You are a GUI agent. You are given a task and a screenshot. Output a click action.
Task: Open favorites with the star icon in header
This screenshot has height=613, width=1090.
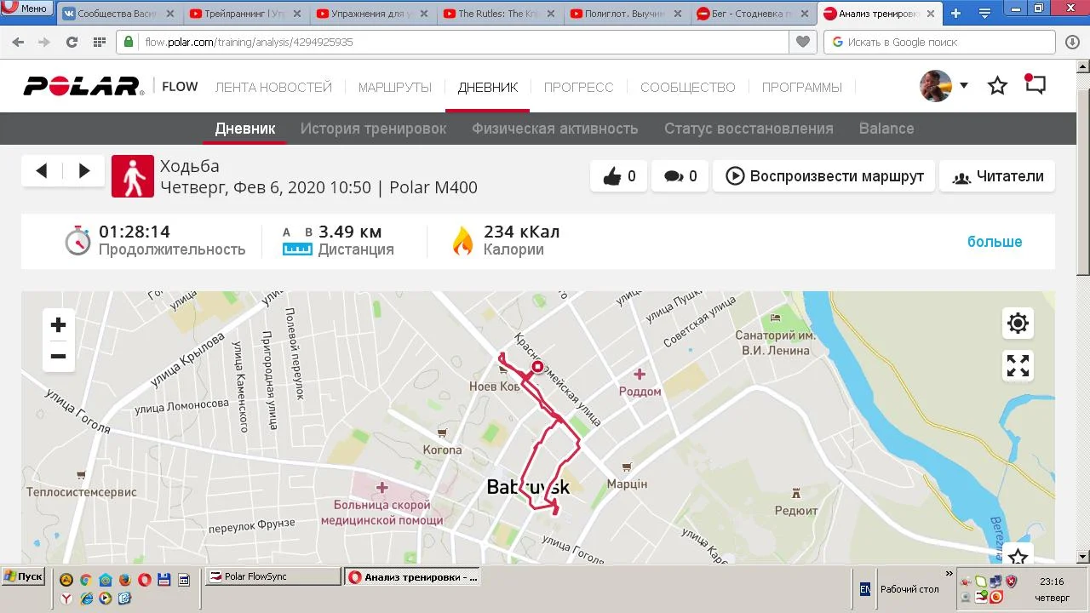[x=998, y=86]
